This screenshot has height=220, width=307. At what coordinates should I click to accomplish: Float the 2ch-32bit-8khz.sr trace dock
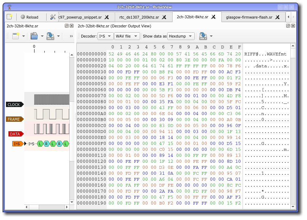pos(67,26)
